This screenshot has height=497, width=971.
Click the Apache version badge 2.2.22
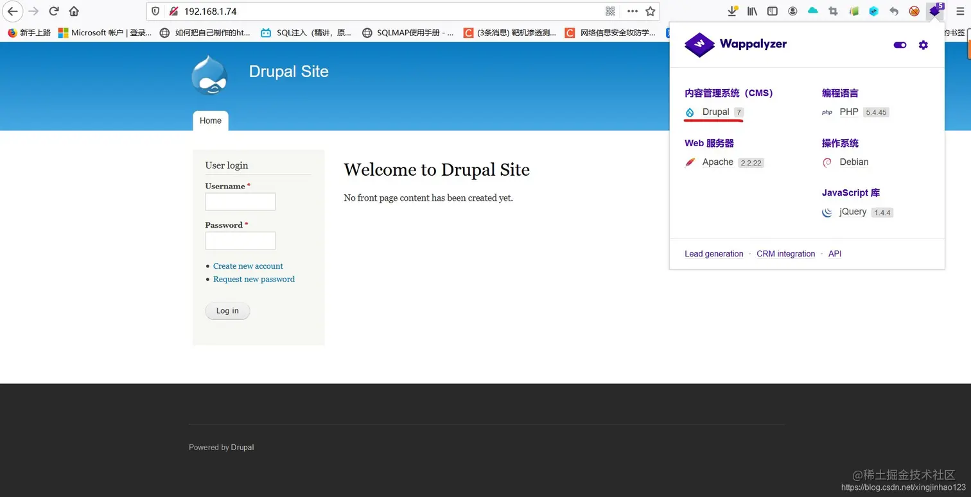751,163
